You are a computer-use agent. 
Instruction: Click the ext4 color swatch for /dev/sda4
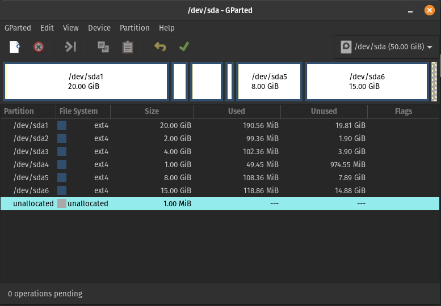point(62,164)
